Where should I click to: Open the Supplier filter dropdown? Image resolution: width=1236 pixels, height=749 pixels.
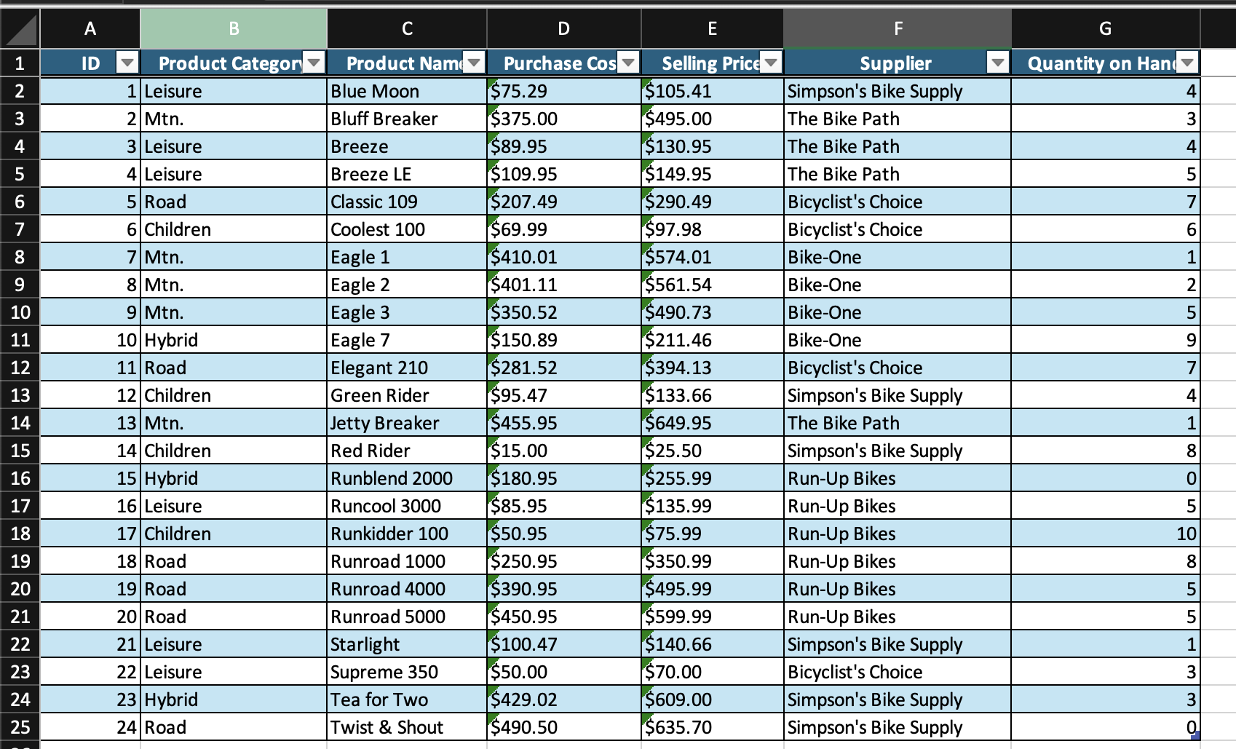pos(997,63)
